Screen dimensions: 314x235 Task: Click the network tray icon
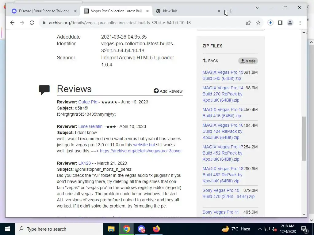tap(267, 229)
